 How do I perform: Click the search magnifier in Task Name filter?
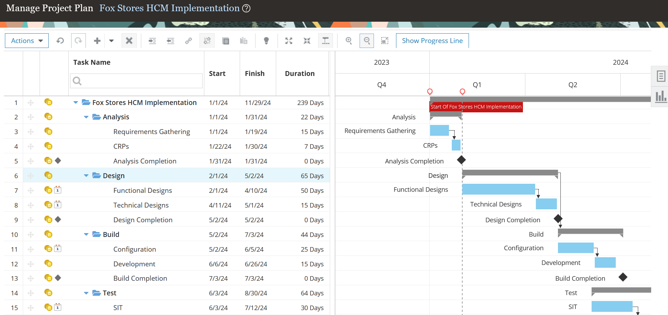point(77,81)
